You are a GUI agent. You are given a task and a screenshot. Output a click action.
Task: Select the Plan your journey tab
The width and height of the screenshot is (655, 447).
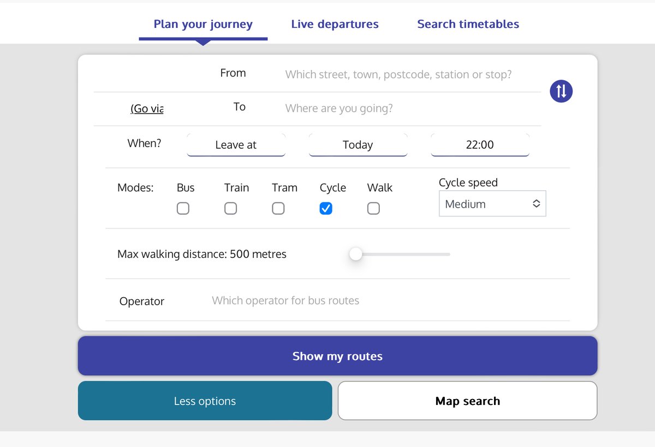tap(203, 24)
